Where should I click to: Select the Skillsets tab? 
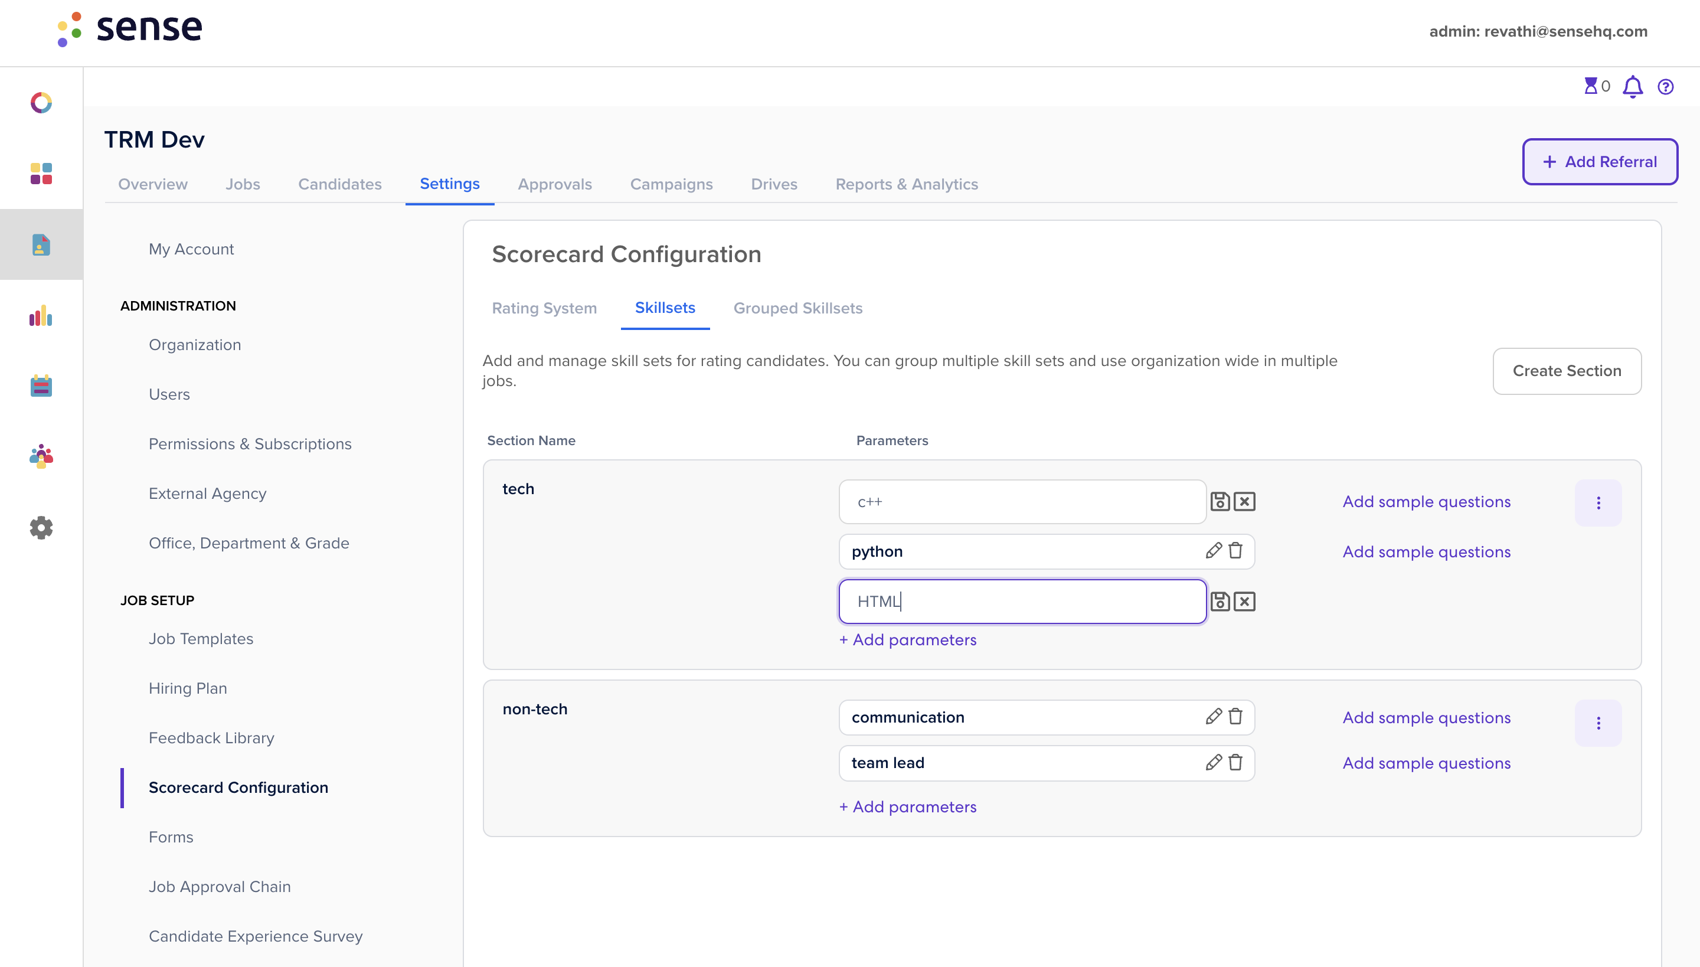point(665,308)
